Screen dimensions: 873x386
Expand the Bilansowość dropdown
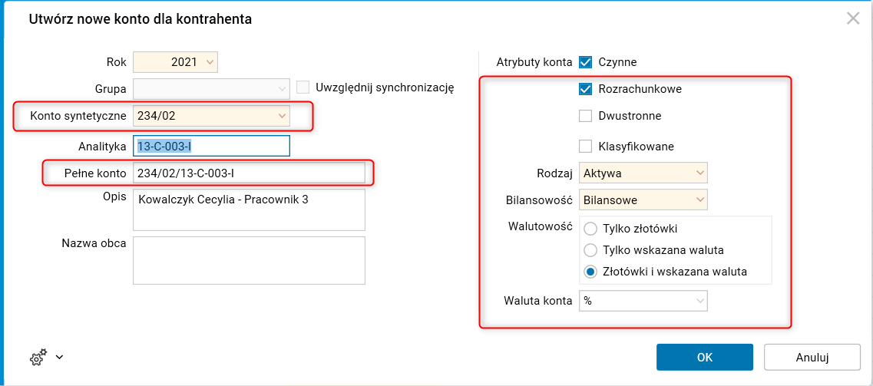pos(699,201)
